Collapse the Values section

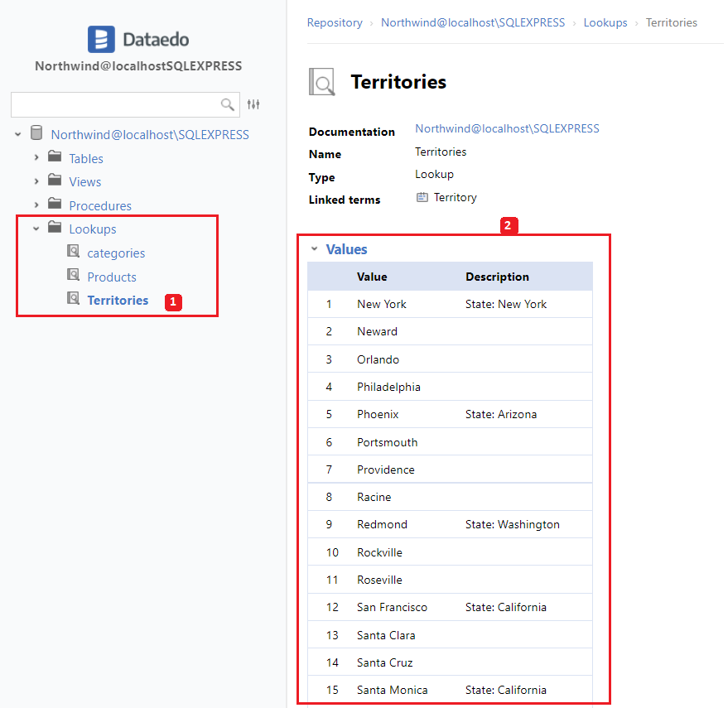point(314,248)
